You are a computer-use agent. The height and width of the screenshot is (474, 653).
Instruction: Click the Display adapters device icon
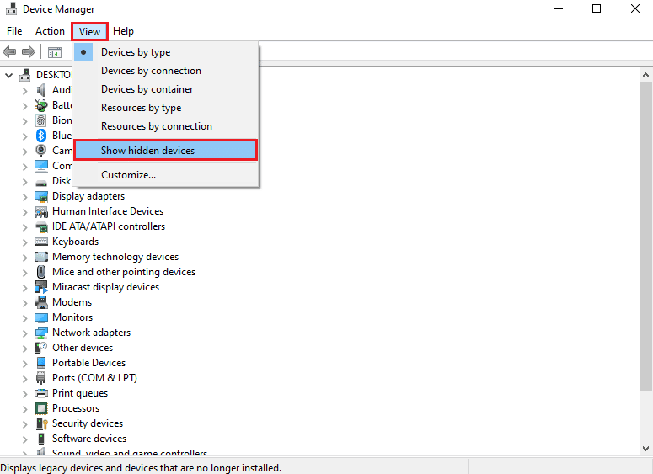click(x=41, y=196)
